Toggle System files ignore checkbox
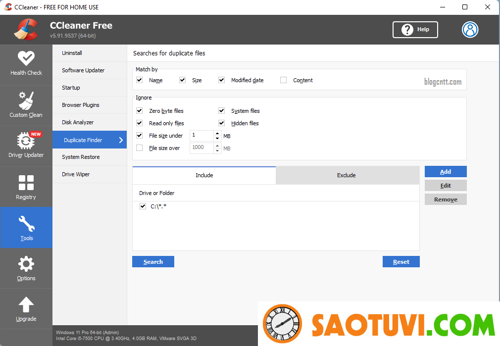The width and height of the screenshot is (500, 346). pos(222,111)
